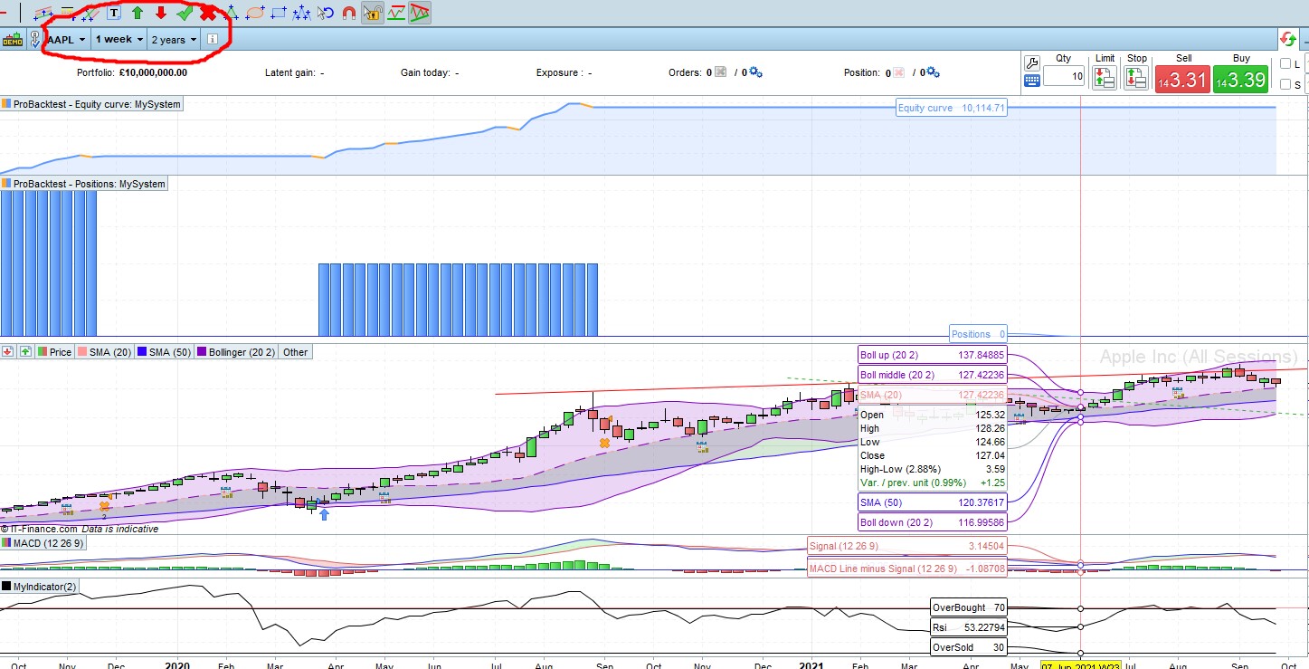Viewport: 1309px width, 669px height.
Task: Click the red Sell price button
Action: coord(1182,80)
